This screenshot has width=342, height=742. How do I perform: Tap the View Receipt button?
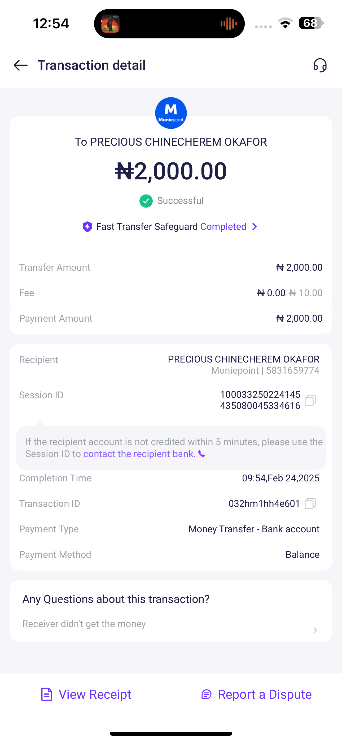(86, 694)
